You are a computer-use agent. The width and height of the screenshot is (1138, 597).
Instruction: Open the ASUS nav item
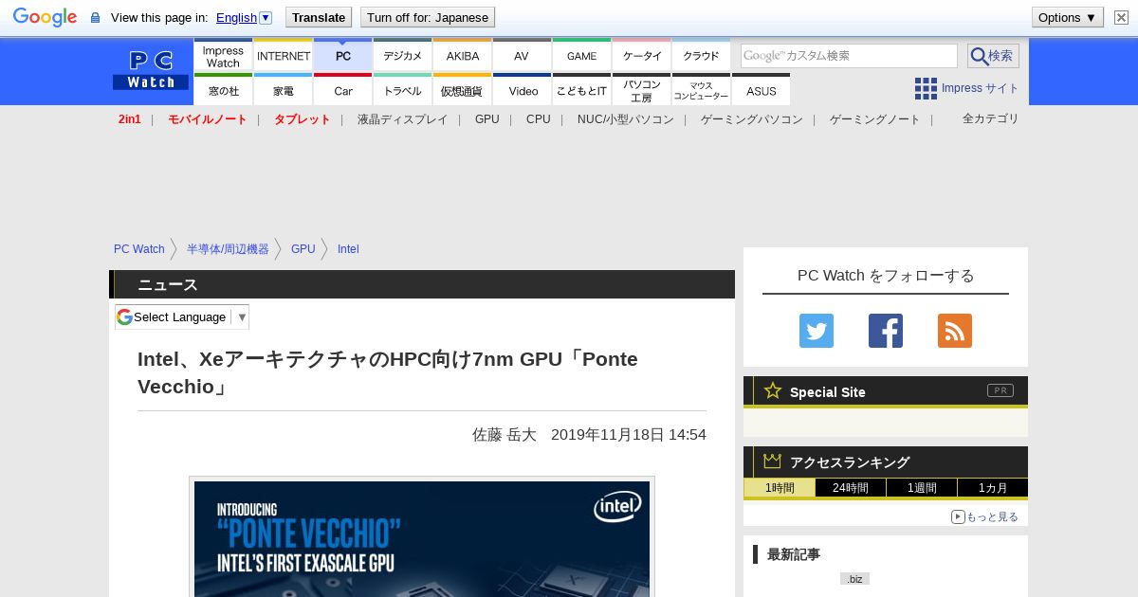point(761,91)
